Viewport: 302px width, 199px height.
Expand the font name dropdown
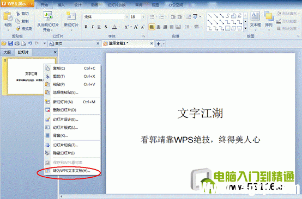point(127,17)
